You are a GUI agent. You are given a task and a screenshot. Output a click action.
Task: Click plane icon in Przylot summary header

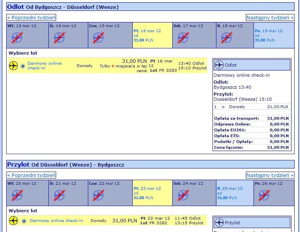pos(219,223)
